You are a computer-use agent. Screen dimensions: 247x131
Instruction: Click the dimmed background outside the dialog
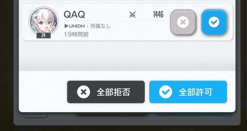tap(6, 63)
